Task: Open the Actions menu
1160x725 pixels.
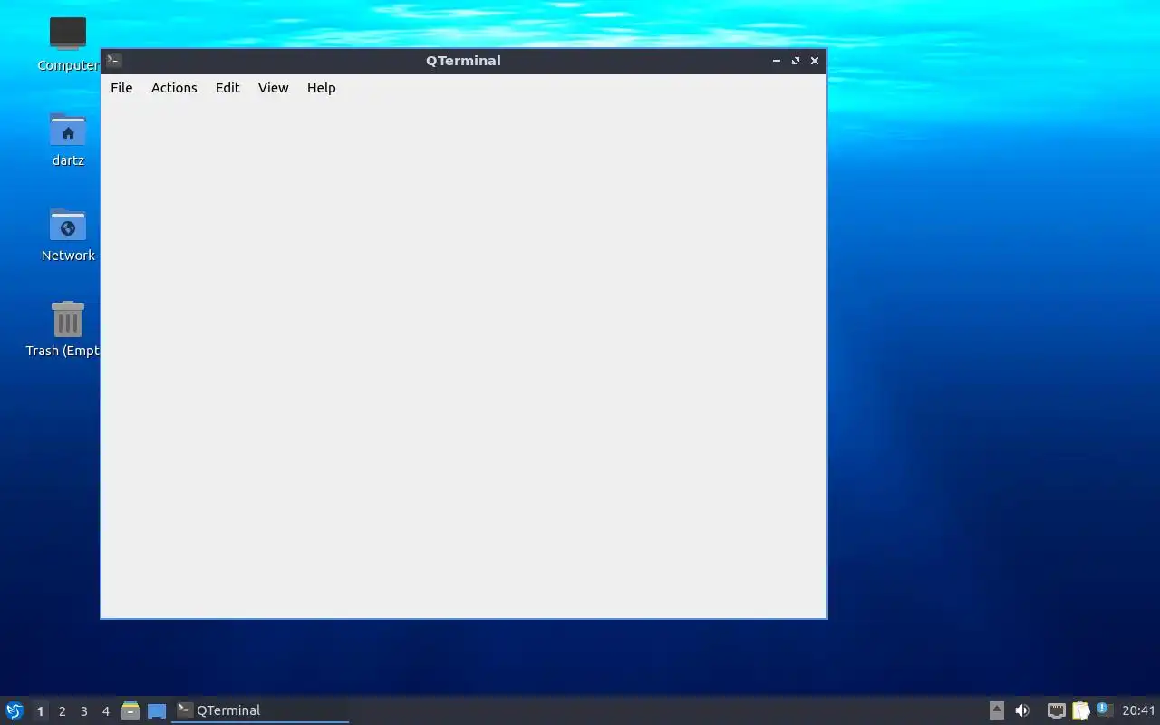Action: (174, 88)
